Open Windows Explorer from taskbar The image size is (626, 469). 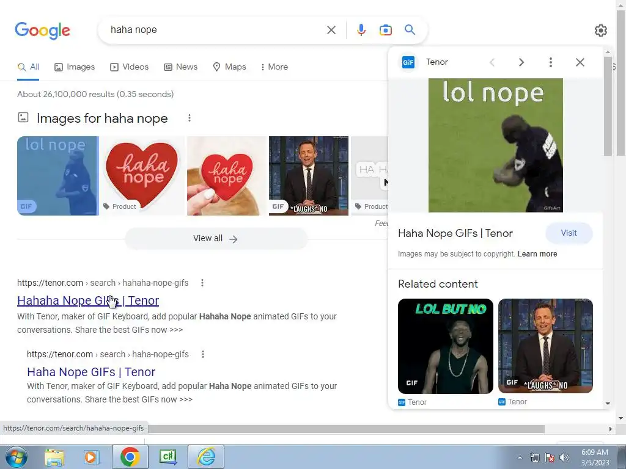(x=54, y=457)
